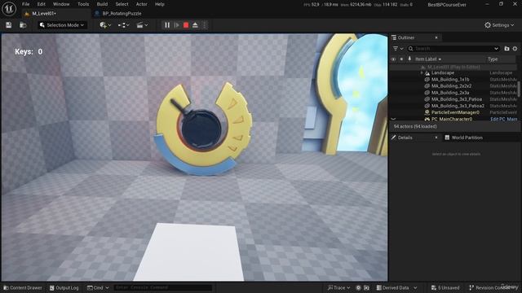Open the Output Log
522x293 pixels.
point(64,287)
